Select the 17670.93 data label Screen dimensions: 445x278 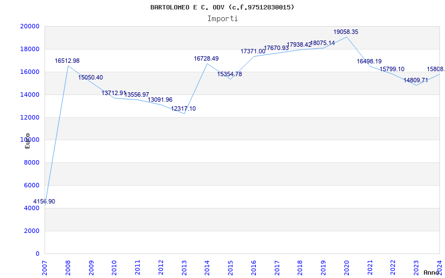coord(276,48)
